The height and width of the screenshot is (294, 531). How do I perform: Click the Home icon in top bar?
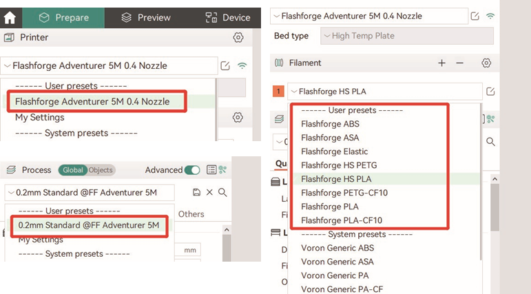pos(10,18)
